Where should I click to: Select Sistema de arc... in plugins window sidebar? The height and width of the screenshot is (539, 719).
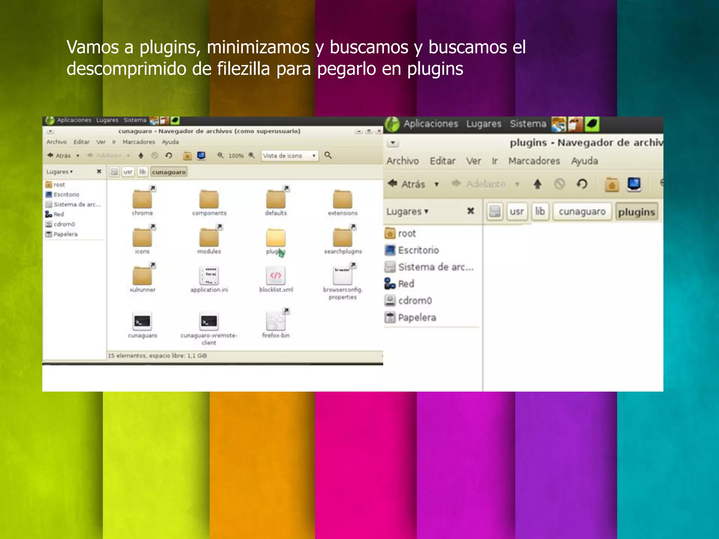(x=429, y=267)
